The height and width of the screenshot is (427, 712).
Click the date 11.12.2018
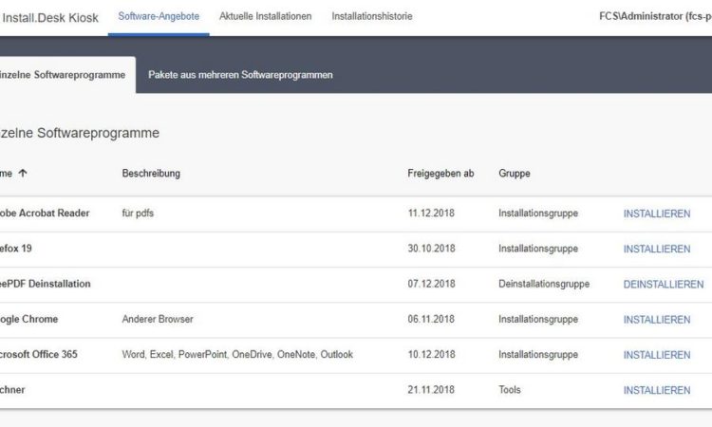tap(431, 213)
